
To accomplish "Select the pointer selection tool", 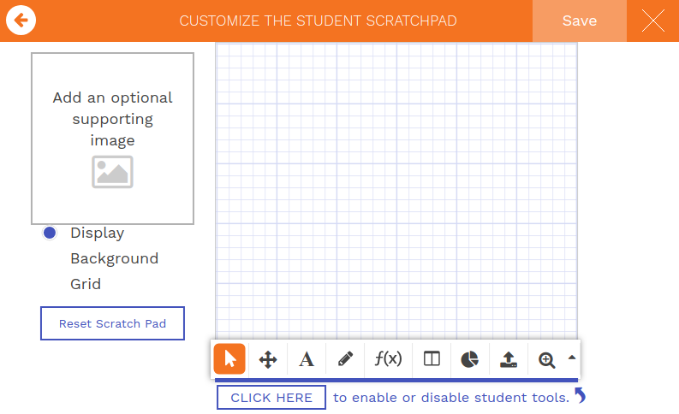I will coord(229,359).
